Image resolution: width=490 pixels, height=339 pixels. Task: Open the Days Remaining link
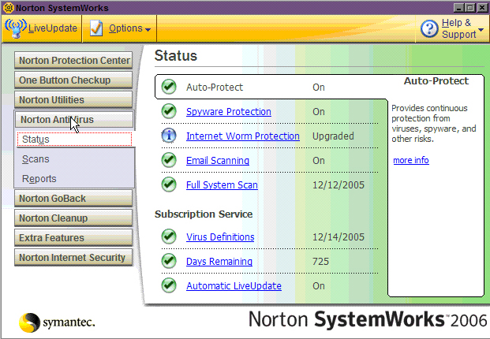point(219,261)
